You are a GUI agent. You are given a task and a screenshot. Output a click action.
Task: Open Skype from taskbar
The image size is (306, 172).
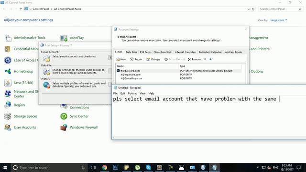(x=148, y=168)
